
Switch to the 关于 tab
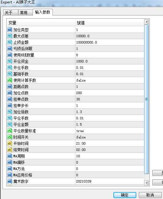click(x=10, y=13)
